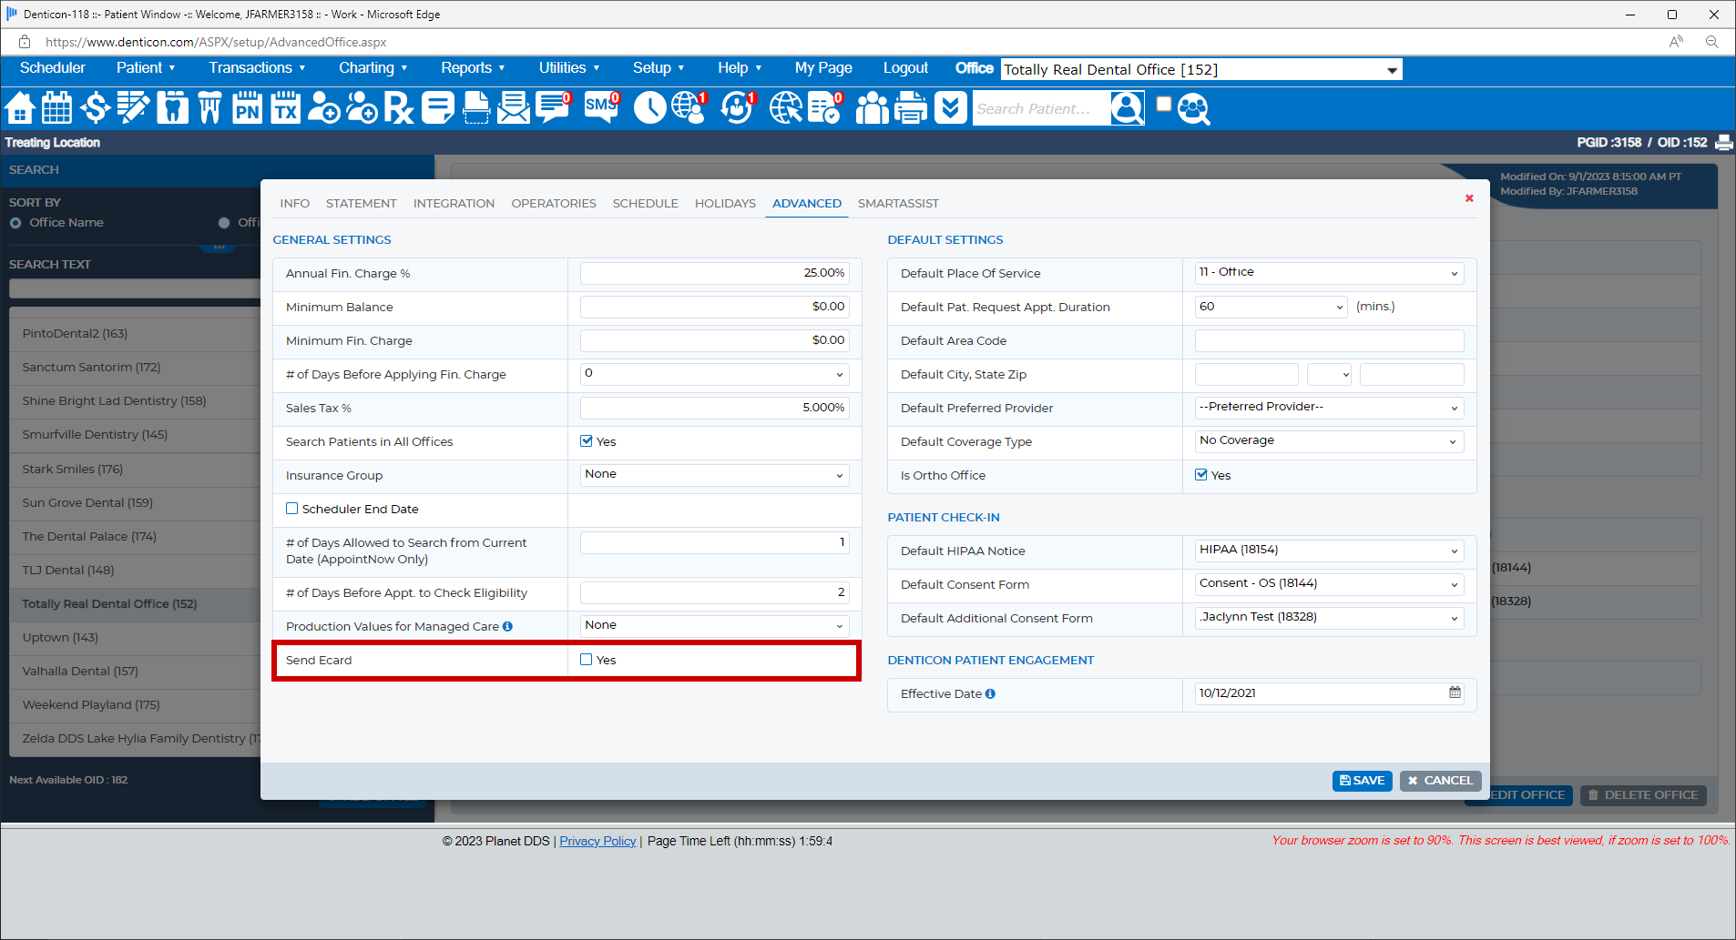Click the SAVE button
The width and height of the screenshot is (1736, 940).
[1362, 781]
